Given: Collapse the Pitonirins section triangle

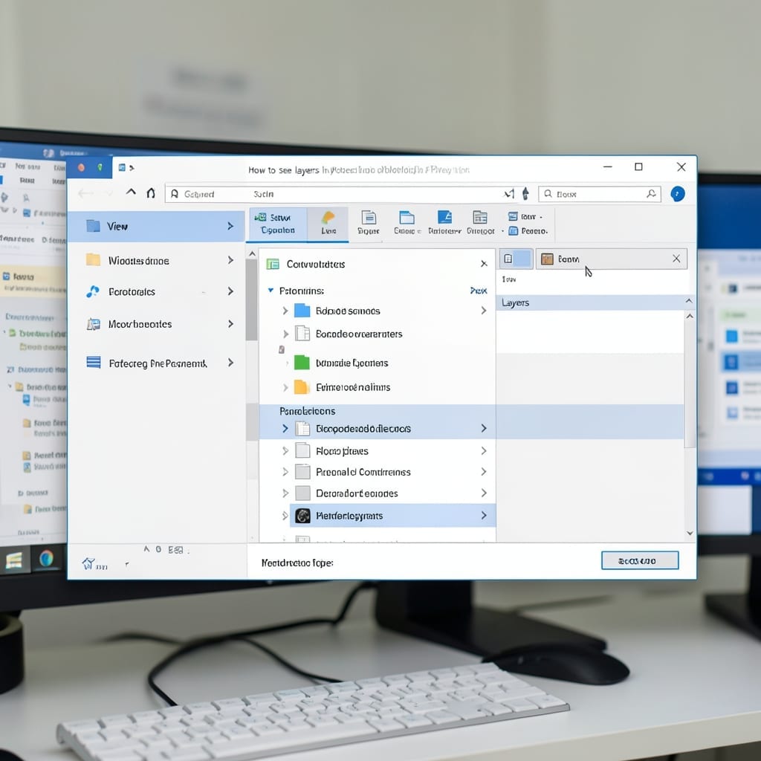Looking at the screenshot, I should [271, 291].
